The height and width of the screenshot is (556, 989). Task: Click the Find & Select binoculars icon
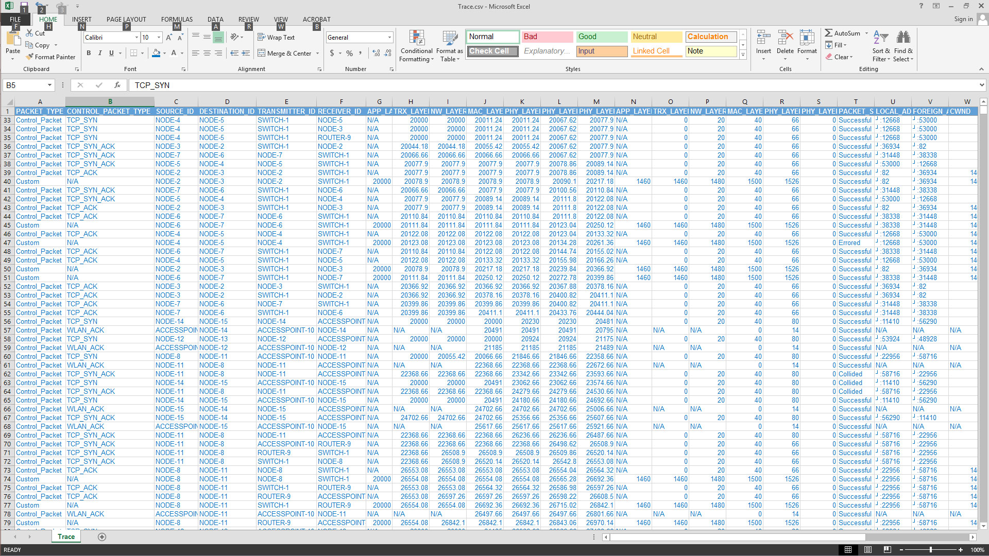click(x=903, y=38)
